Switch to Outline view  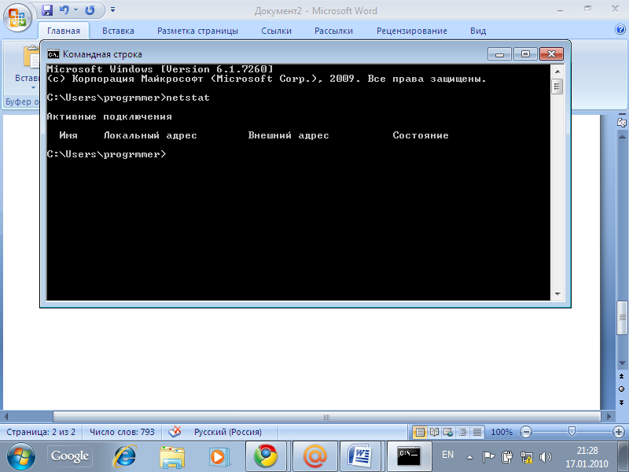[x=462, y=432]
